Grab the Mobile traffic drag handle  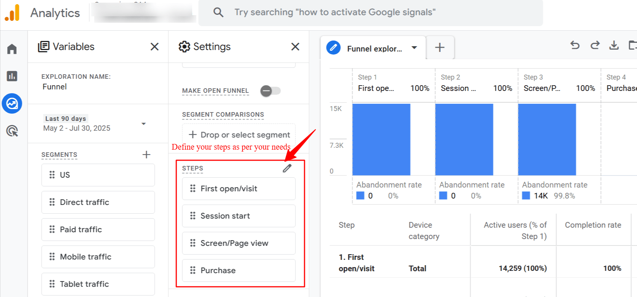click(x=52, y=256)
